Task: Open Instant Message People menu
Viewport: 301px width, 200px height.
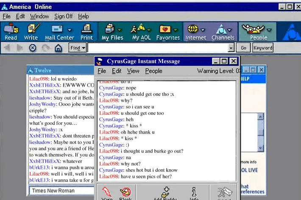Action: pos(153,71)
